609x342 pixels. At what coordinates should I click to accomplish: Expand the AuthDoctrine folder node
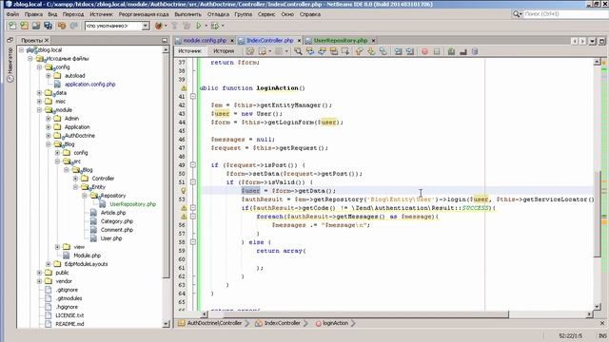49,136
